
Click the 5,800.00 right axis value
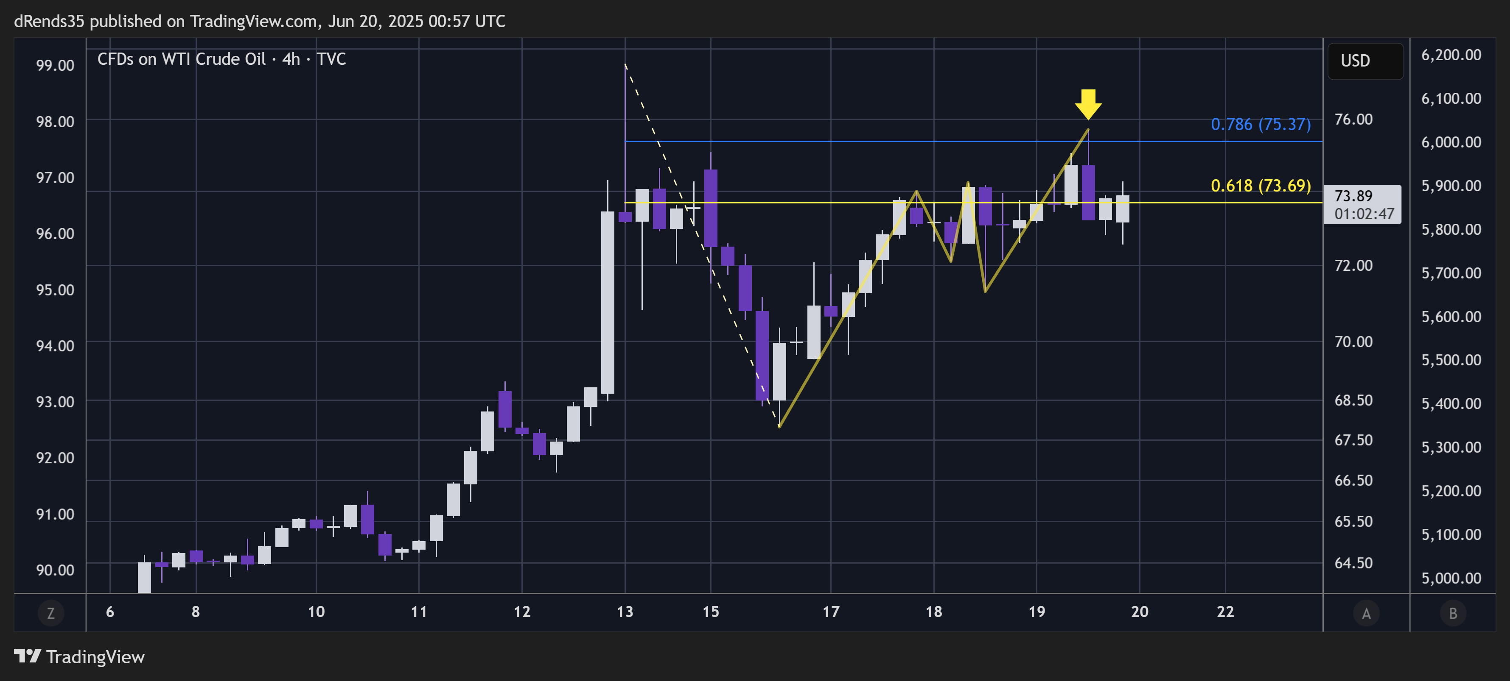click(1451, 230)
